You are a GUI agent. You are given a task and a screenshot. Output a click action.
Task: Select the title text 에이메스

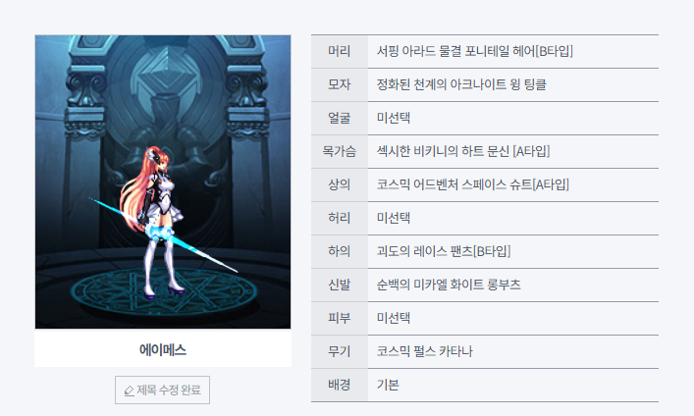[163, 350]
